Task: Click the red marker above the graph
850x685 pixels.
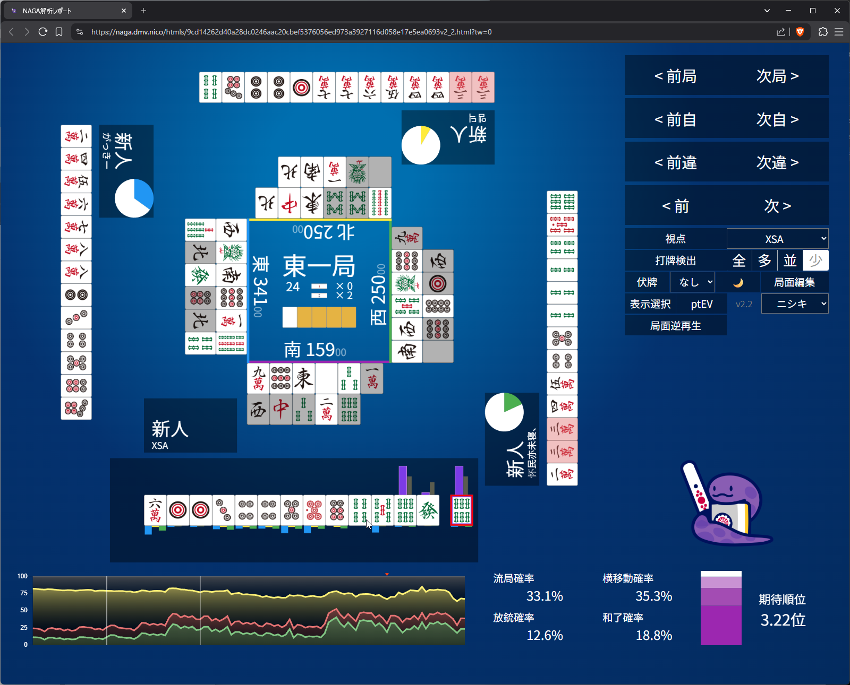Action: tap(387, 575)
